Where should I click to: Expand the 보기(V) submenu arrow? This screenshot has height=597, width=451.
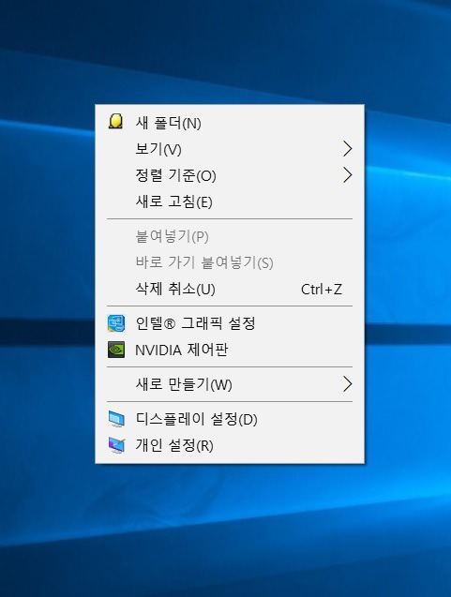coord(347,148)
